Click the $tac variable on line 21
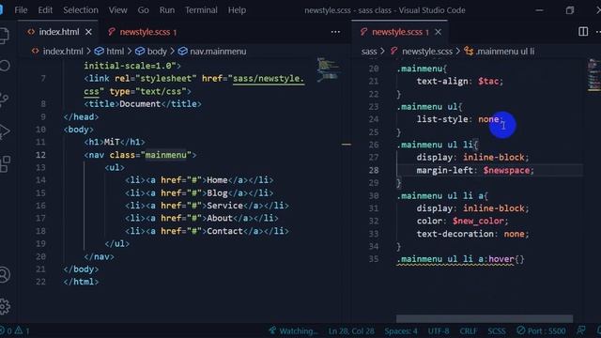 (488, 82)
